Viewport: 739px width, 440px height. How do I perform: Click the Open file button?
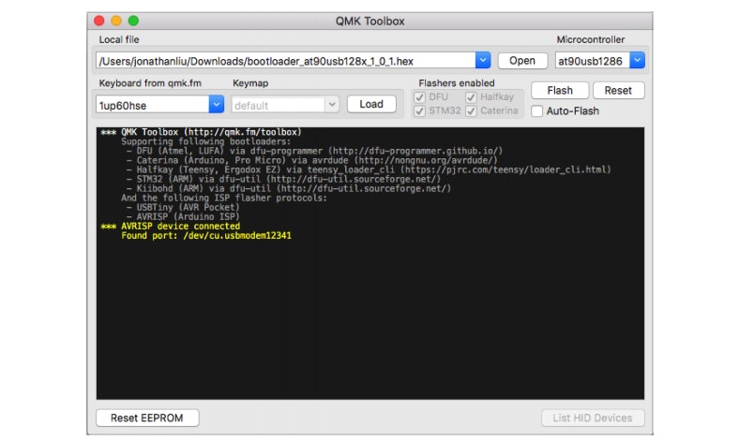tap(522, 61)
